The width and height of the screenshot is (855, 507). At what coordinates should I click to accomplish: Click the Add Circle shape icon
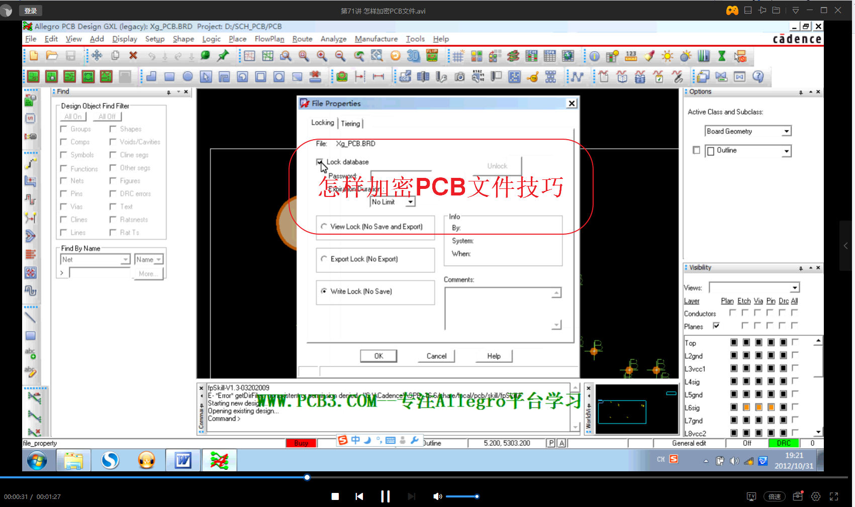187,76
